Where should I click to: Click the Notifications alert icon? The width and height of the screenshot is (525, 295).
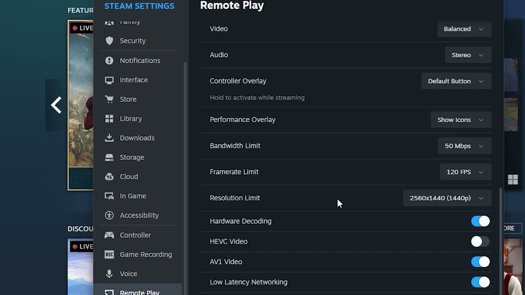tap(109, 61)
